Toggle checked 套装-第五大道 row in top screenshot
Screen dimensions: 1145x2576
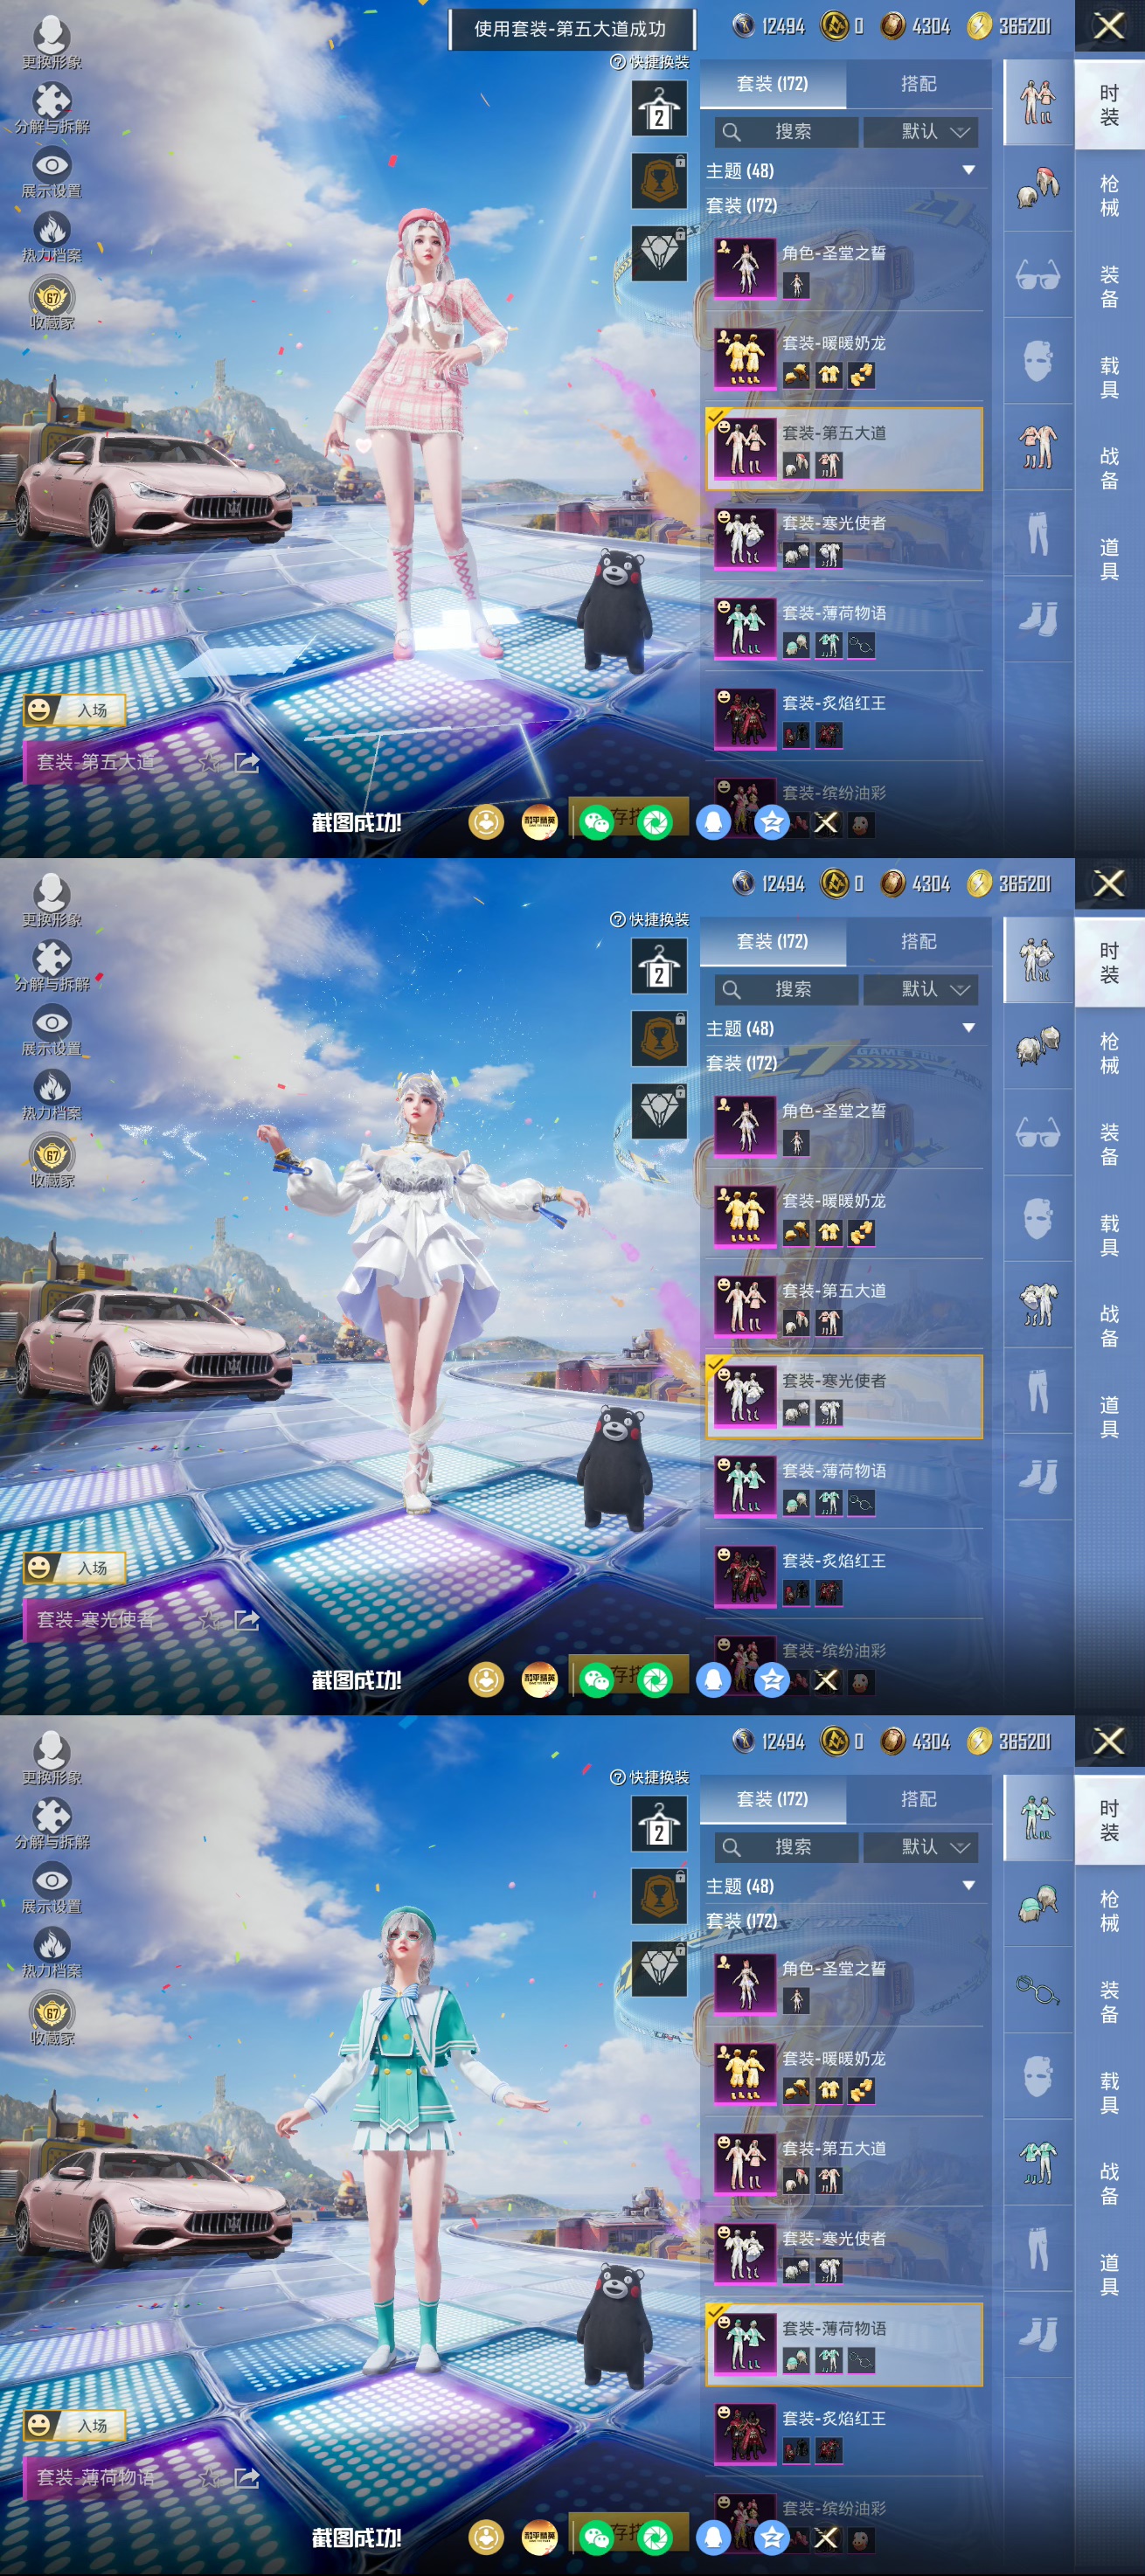click(x=844, y=448)
